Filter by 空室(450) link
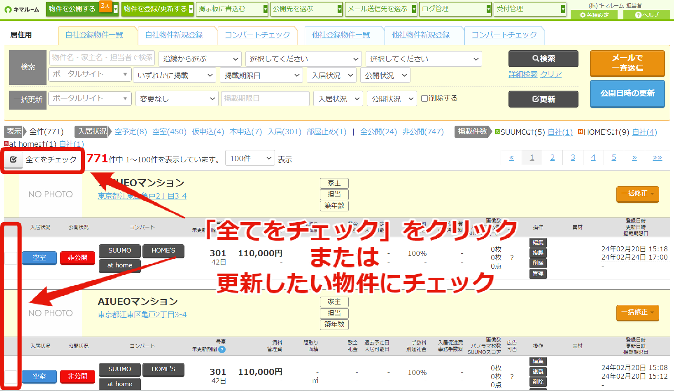The width and height of the screenshot is (674, 391). point(169,132)
